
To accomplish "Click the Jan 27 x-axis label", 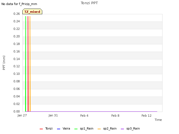I will [x=22, y=115].
